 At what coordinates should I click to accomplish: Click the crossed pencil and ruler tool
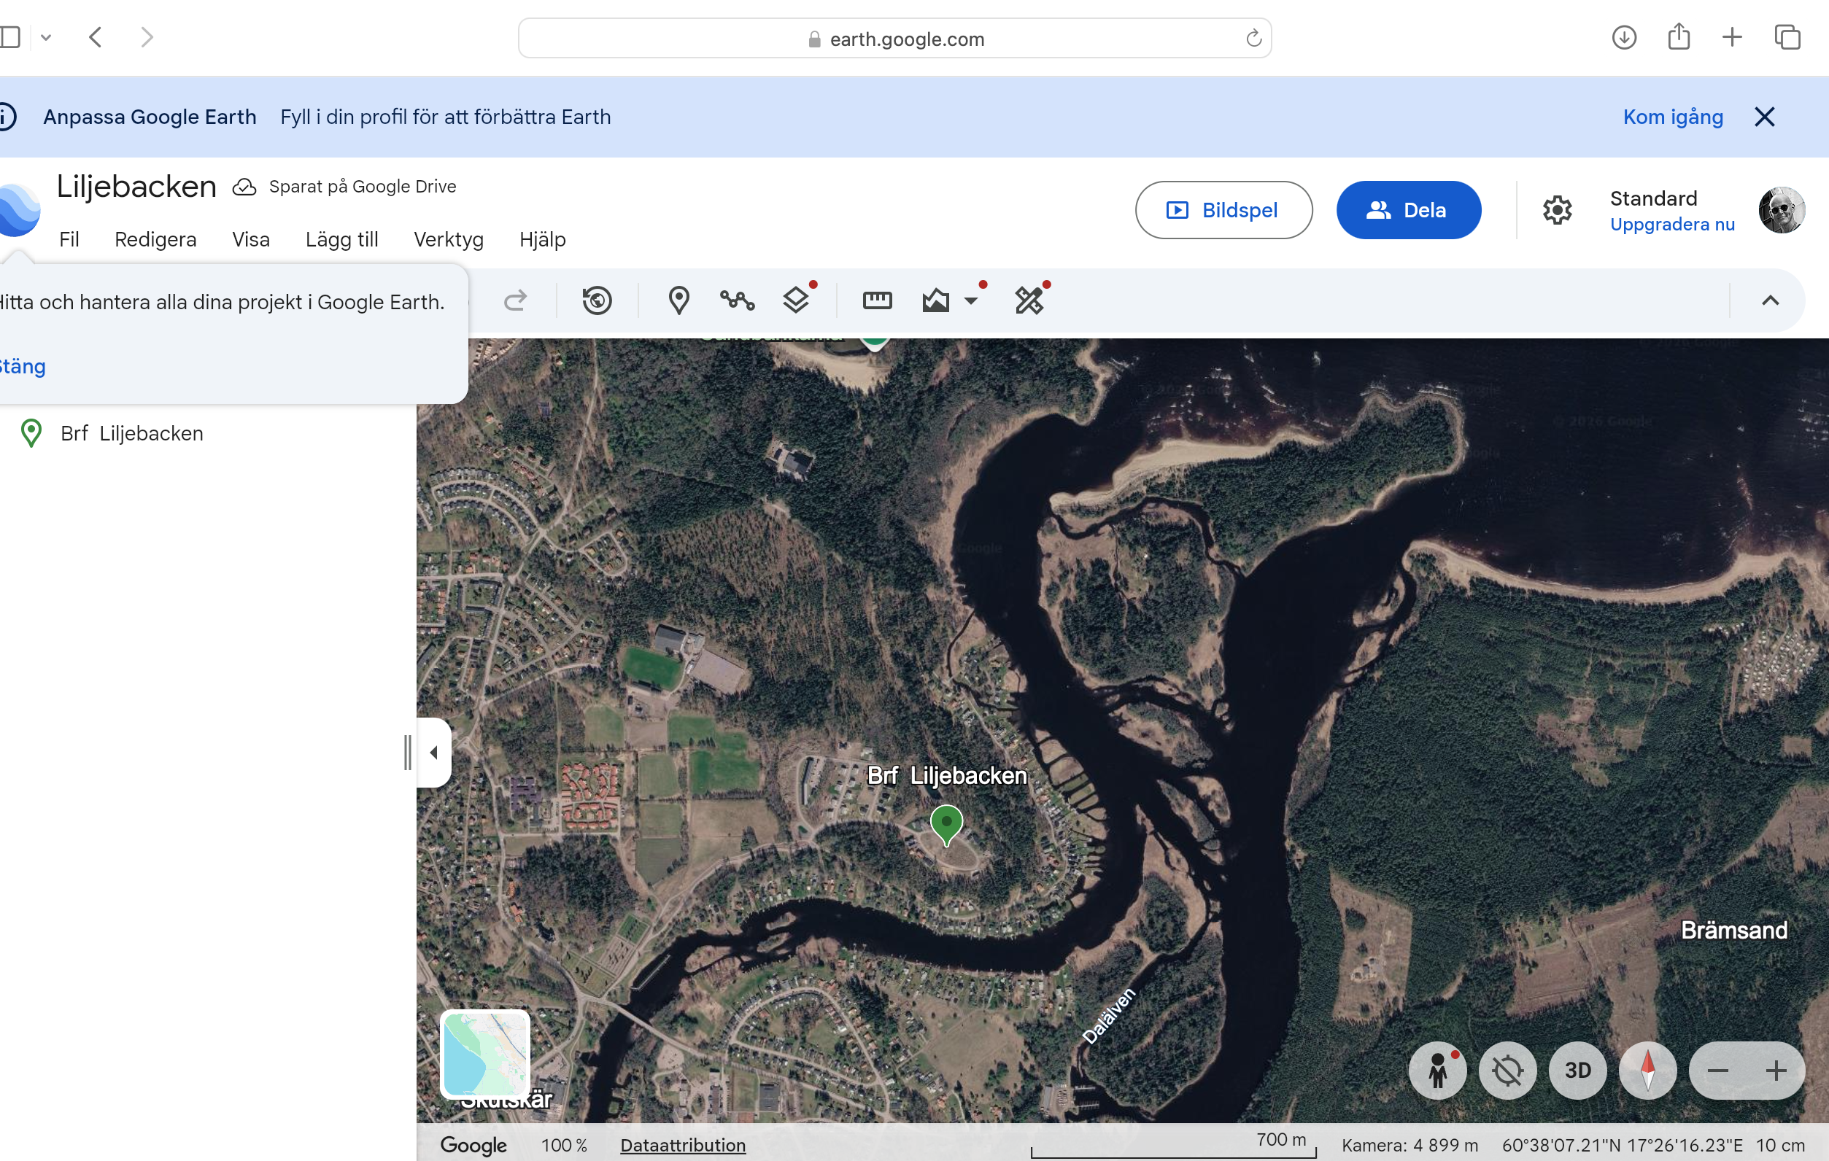tap(1029, 300)
